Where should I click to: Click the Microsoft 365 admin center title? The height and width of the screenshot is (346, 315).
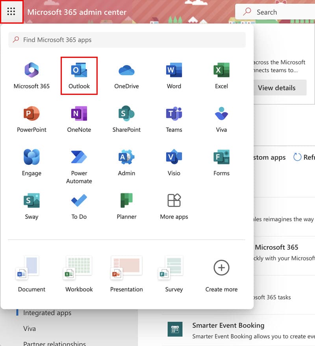(x=77, y=12)
